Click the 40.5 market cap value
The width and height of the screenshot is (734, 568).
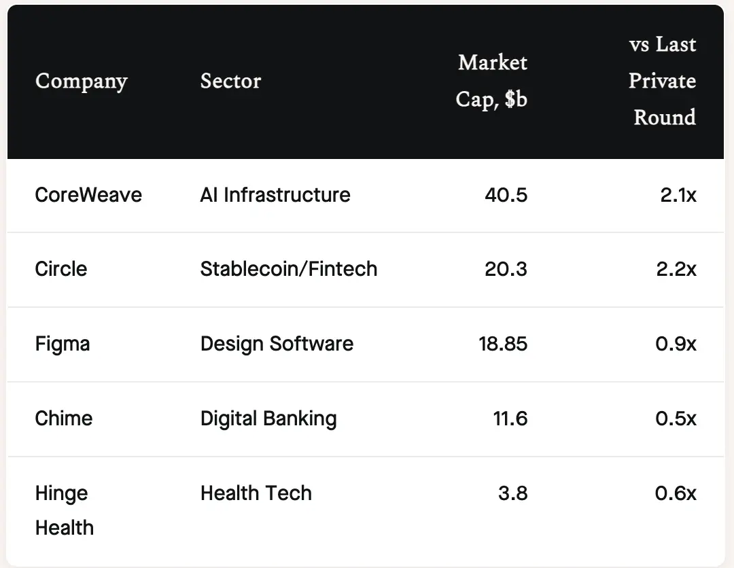(x=506, y=195)
